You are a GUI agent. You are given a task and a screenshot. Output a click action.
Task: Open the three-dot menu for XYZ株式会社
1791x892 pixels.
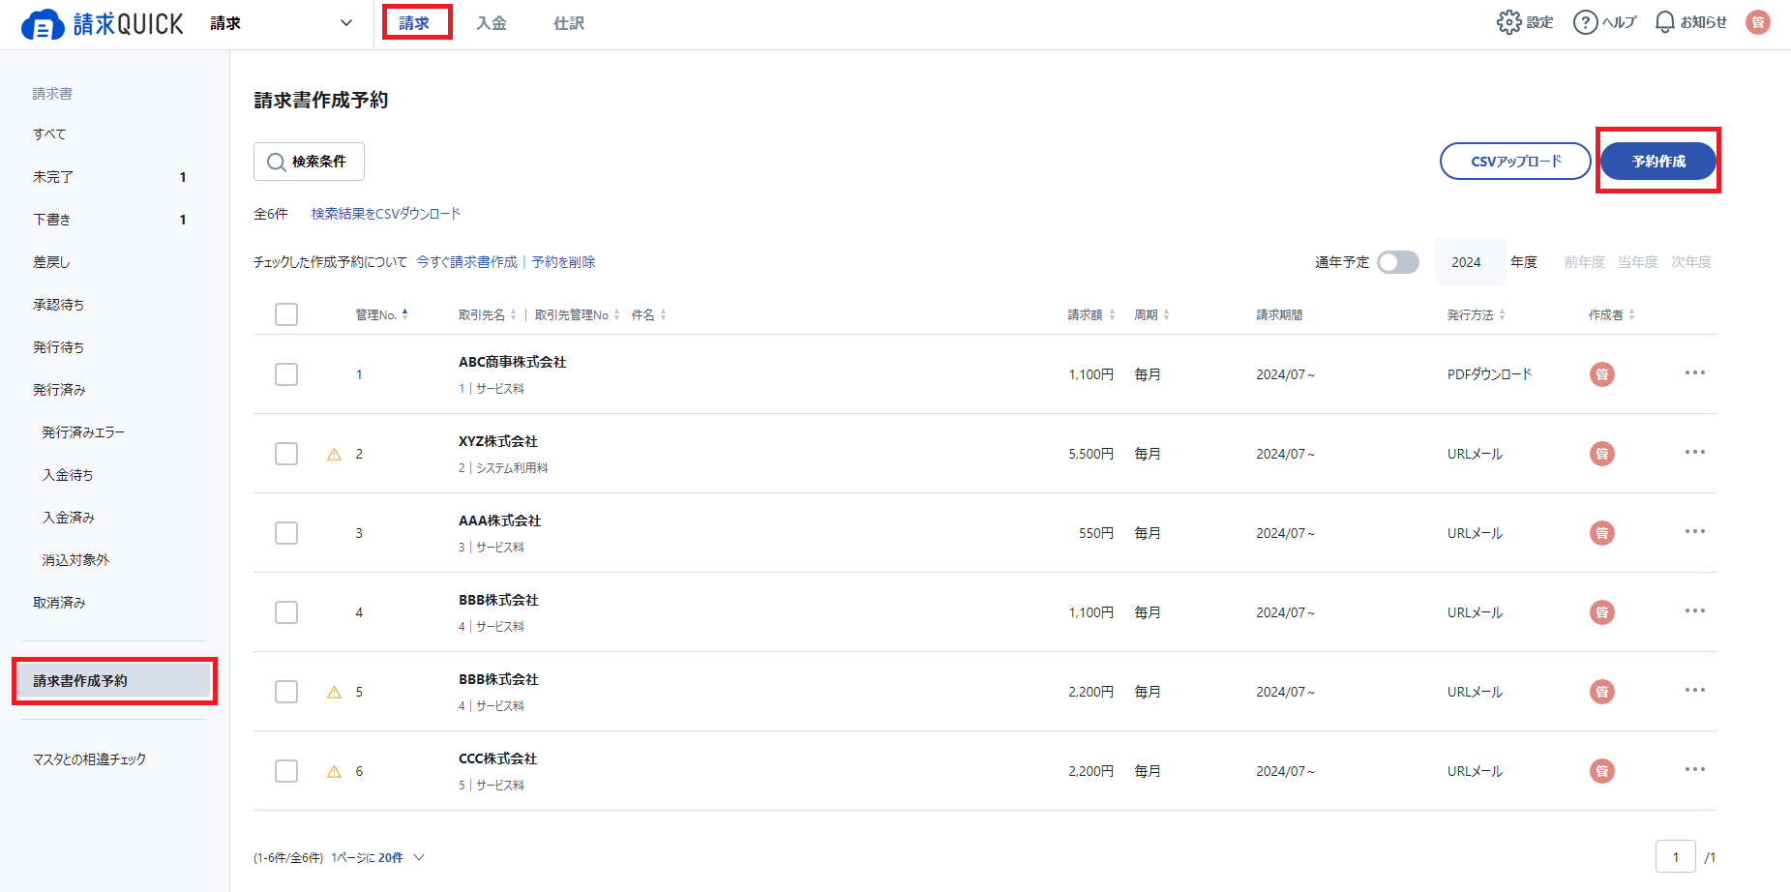click(1694, 453)
